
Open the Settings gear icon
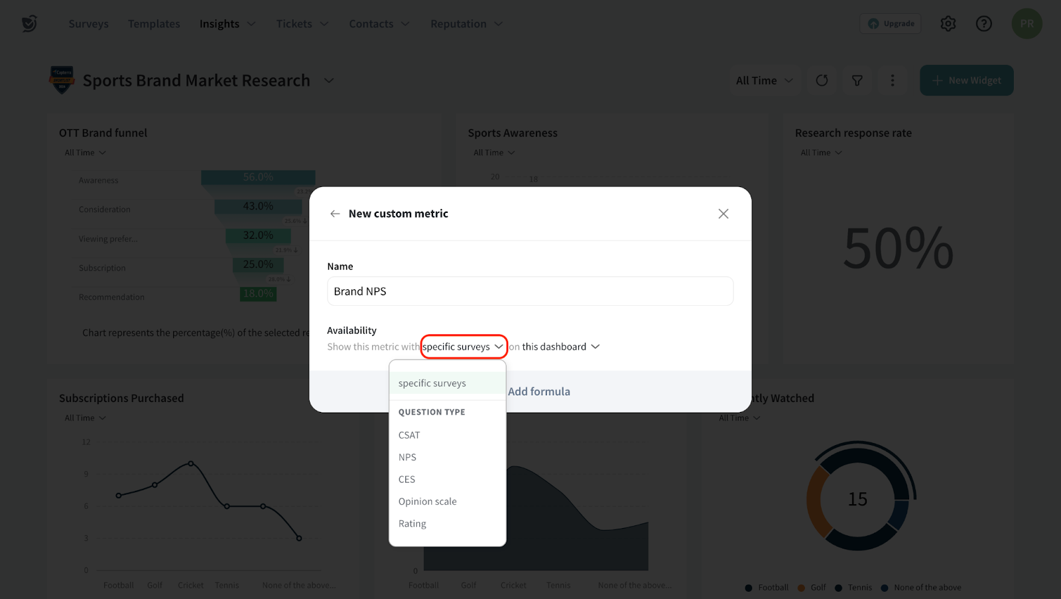(948, 24)
